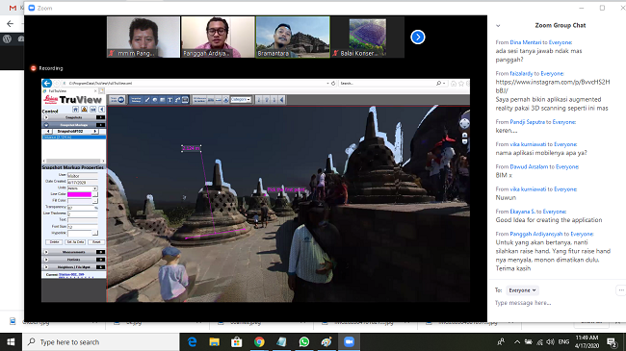Image resolution: width=626 pixels, height=351 pixels.
Task: Select the highlighted Distance markup row
Action: tap(74, 138)
